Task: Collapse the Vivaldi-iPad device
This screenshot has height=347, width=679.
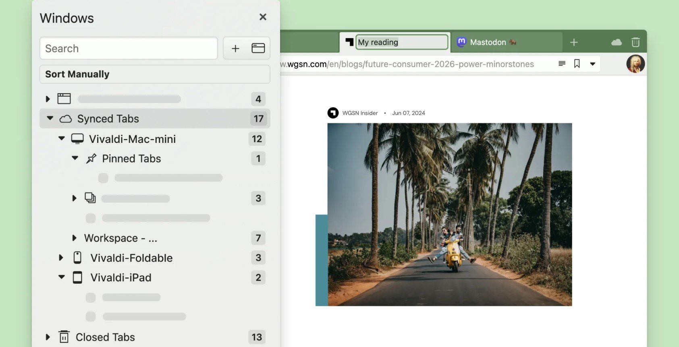Action: 61,277
